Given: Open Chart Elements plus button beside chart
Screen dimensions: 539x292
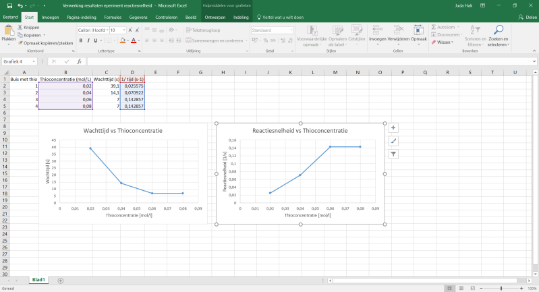Looking at the screenshot, I should (x=393, y=127).
